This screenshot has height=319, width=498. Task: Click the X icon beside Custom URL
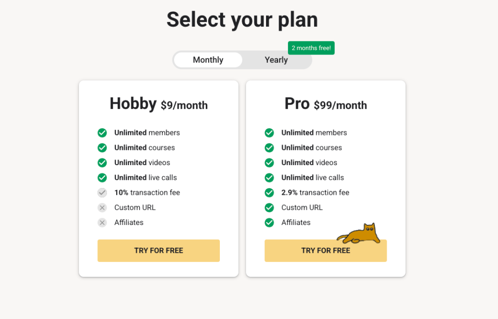[x=102, y=207]
